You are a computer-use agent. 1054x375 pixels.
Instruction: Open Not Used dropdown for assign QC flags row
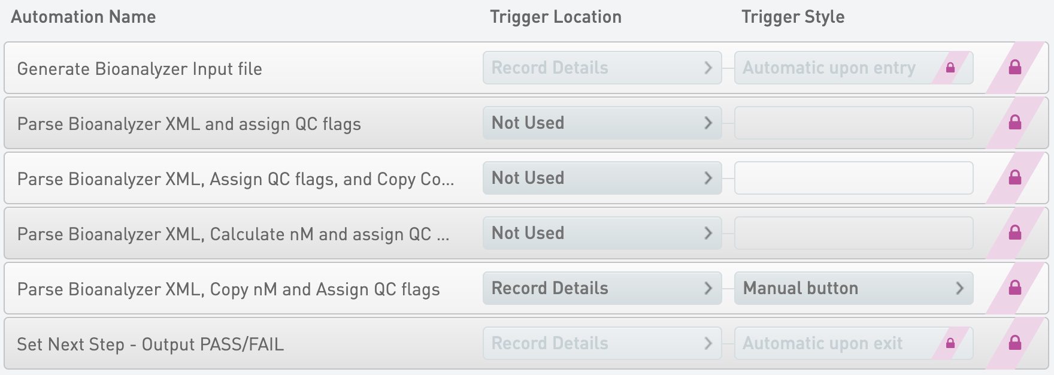click(602, 123)
